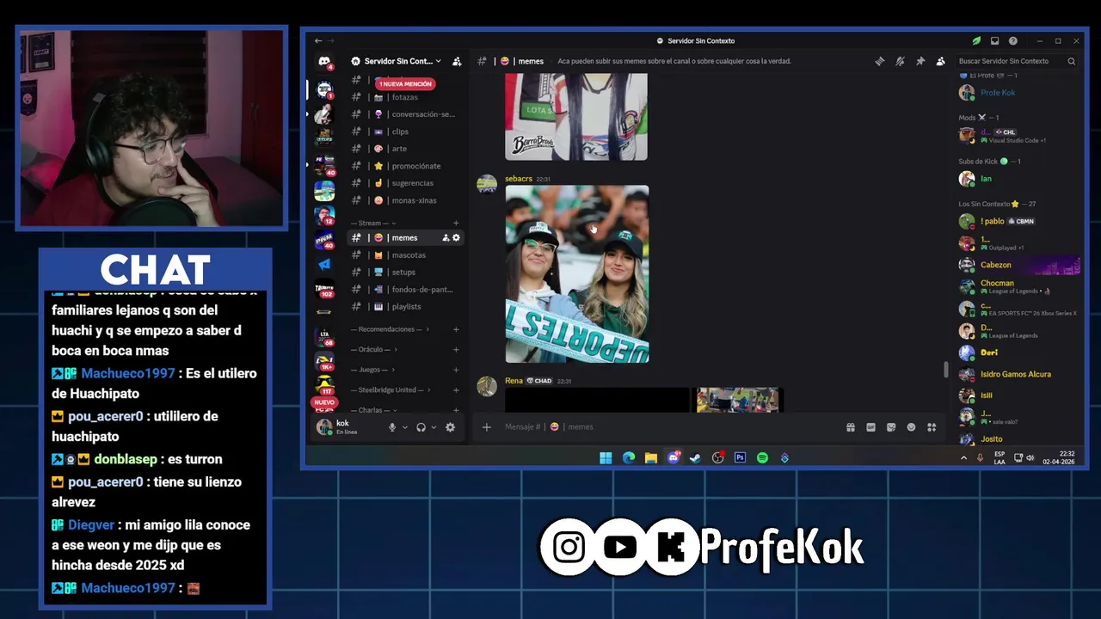Open the arte channel
The height and width of the screenshot is (619, 1101).
tap(405, 149)
